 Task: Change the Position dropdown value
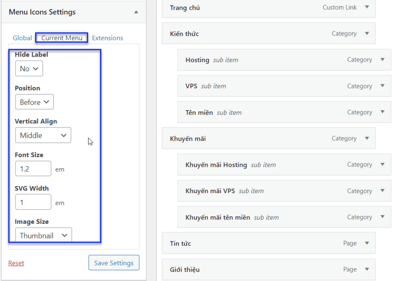[x=34, y=102]
